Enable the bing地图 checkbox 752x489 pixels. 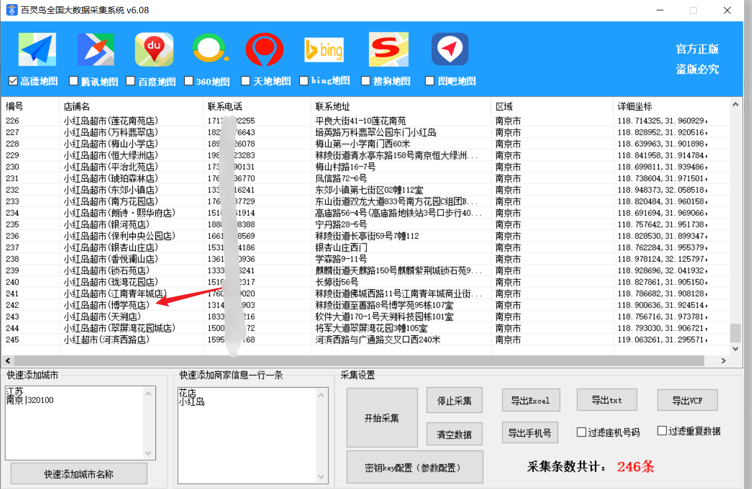click(x=303, y=81)
